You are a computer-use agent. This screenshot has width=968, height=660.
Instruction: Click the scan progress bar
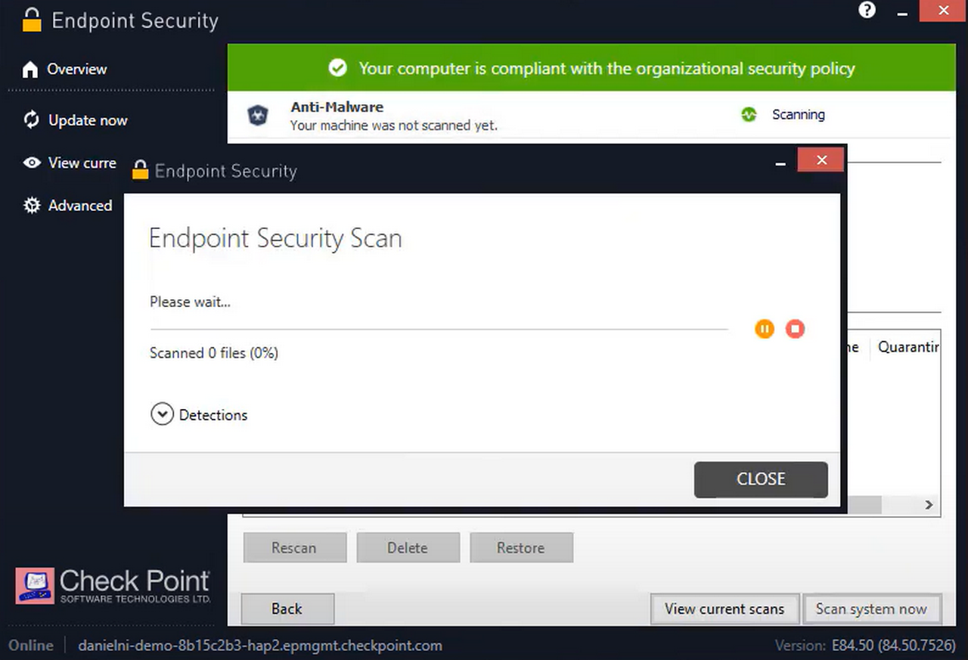coord(438,328)
